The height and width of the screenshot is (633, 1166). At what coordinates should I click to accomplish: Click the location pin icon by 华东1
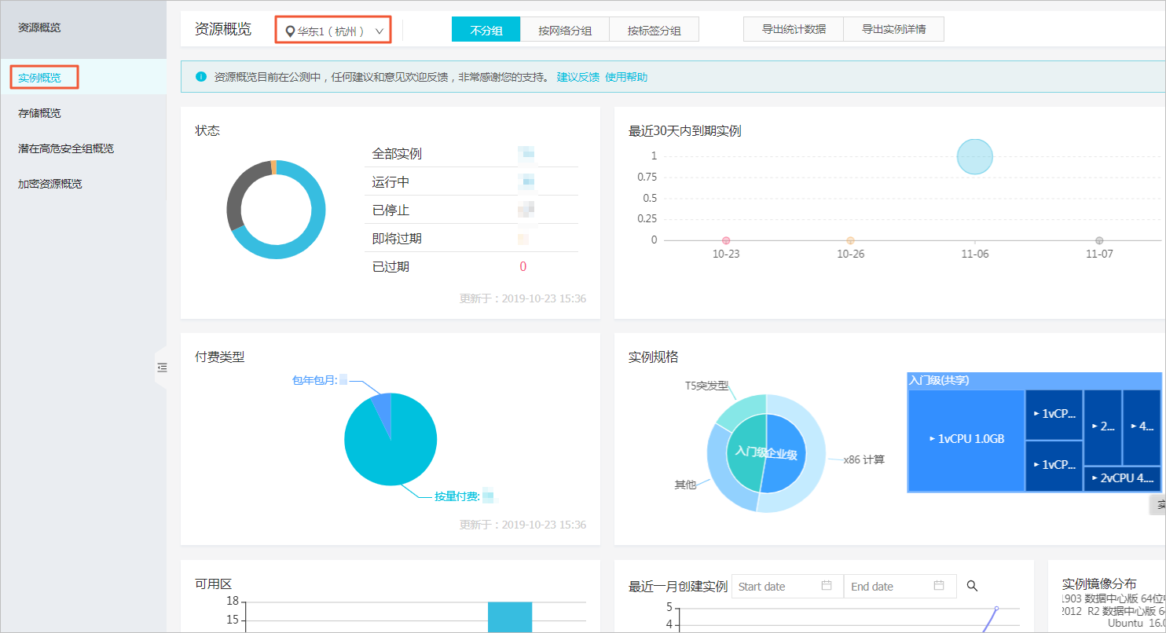pos(291,31)
